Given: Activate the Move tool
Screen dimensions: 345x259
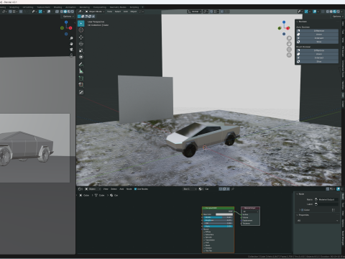Looking at the screenshot, I should tap(81, 37).
